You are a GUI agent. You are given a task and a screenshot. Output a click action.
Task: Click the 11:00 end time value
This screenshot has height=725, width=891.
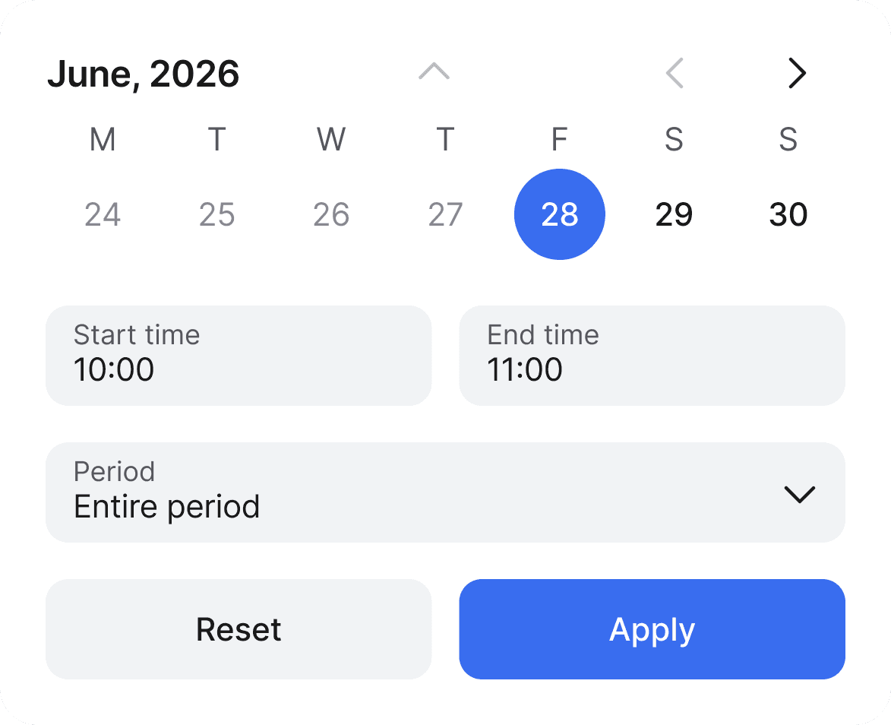point(526,370)
